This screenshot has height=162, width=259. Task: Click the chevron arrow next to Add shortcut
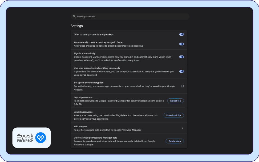point(183,128)
